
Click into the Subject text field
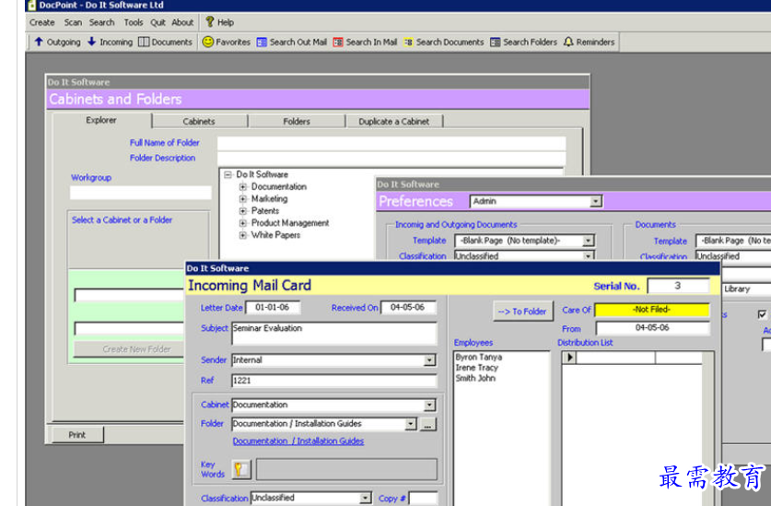(333, 332)
